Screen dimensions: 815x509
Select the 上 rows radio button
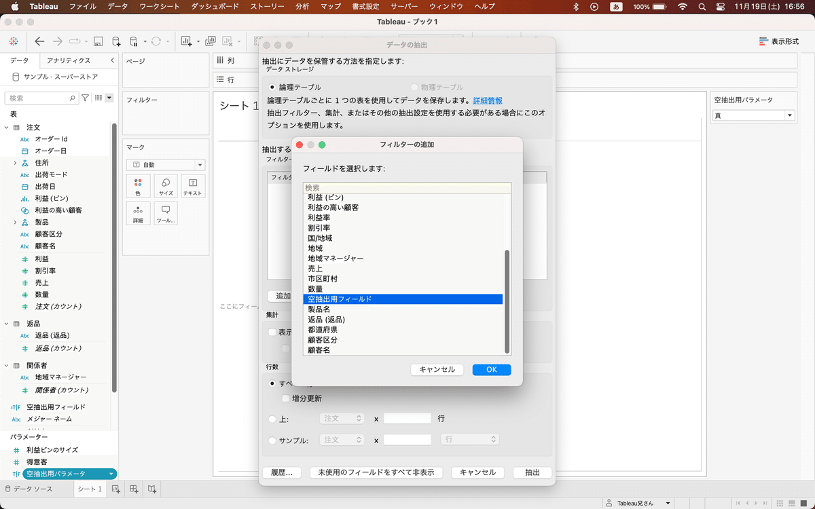[x=272, y=419]
